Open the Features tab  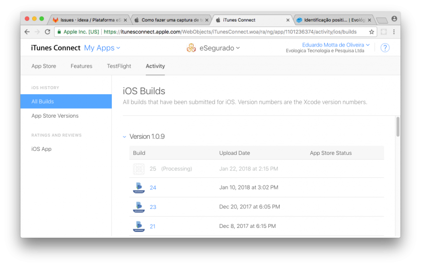(81, 66)
